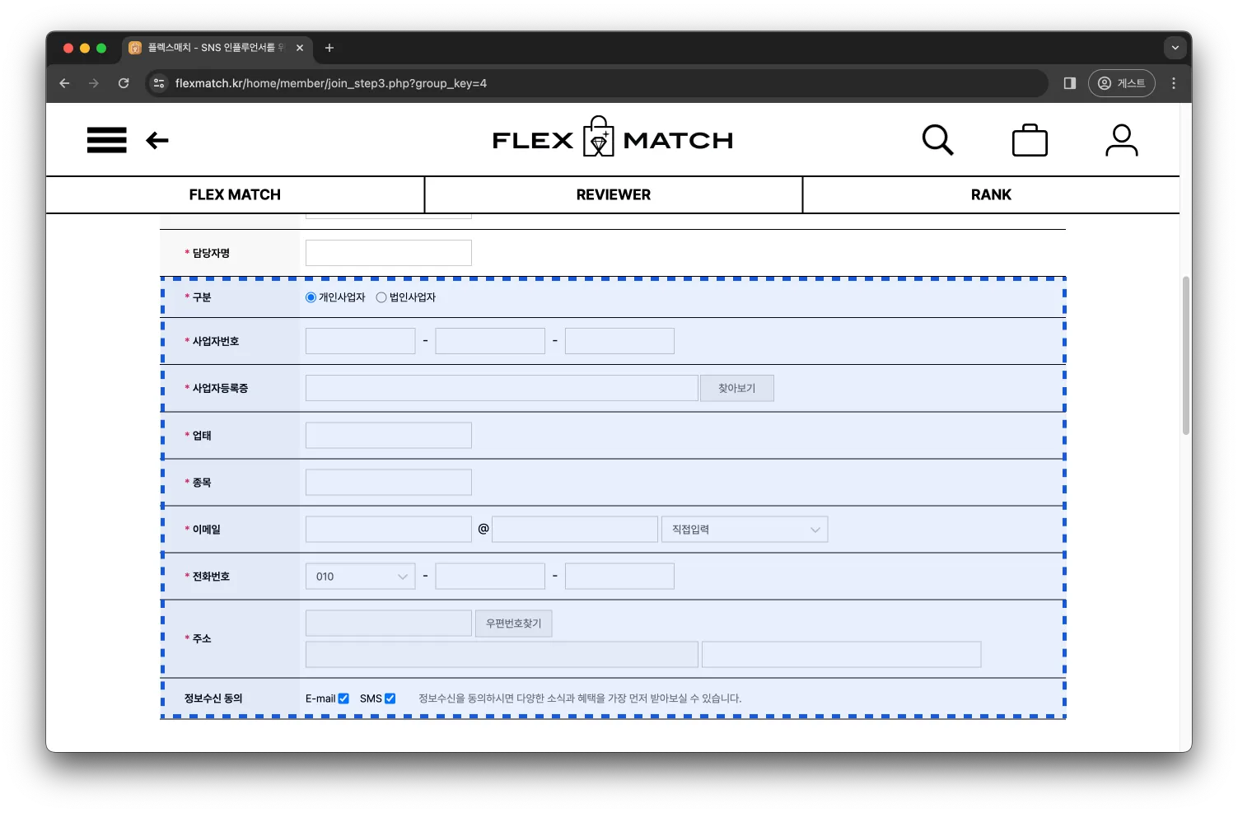Click the main address field in 주소
This screenshot has height=813, width=1238.
(502, 655)
